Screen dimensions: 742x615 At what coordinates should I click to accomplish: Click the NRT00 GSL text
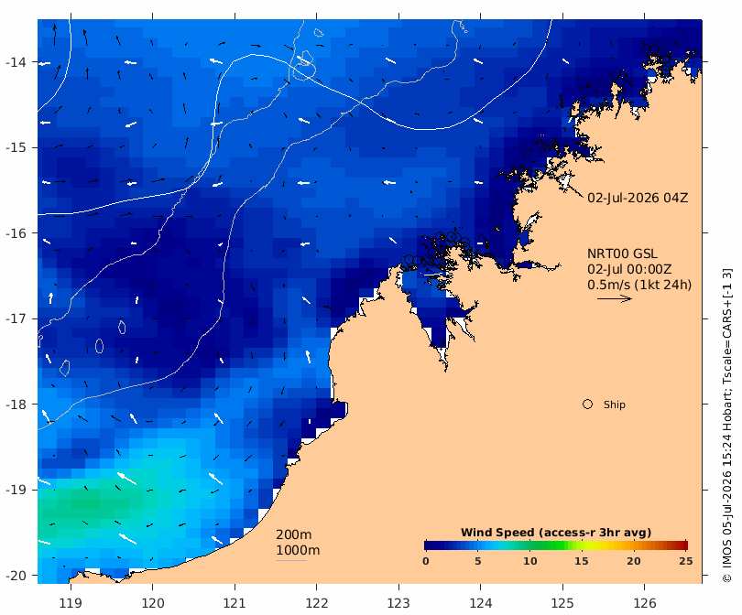click(622, 254)
